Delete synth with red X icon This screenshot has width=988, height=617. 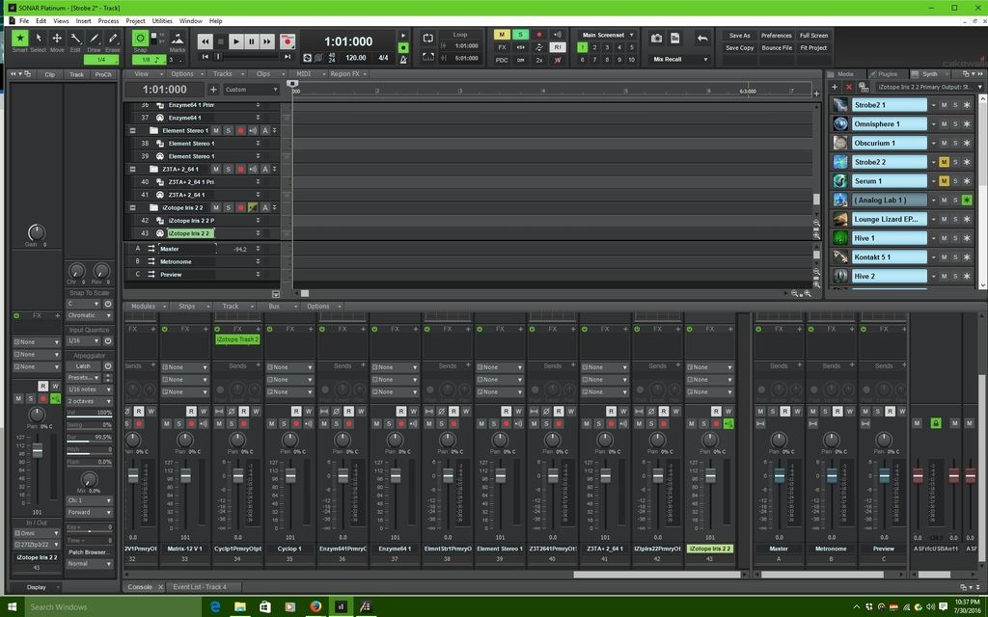coord(848,87)
